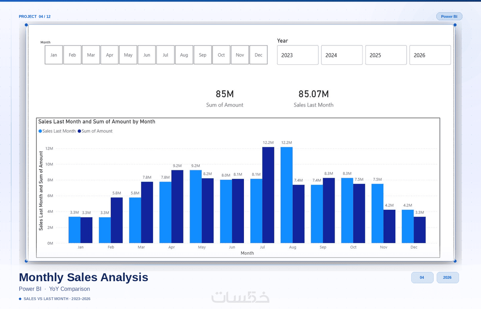Select Dec in the Month slicer

point(259,55)
